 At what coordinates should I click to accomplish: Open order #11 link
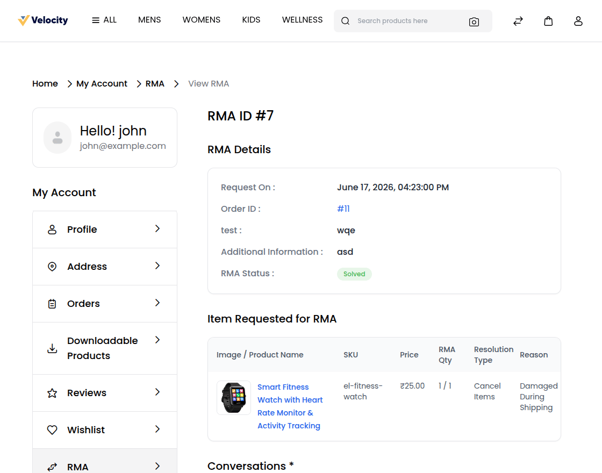click(343, 209)
